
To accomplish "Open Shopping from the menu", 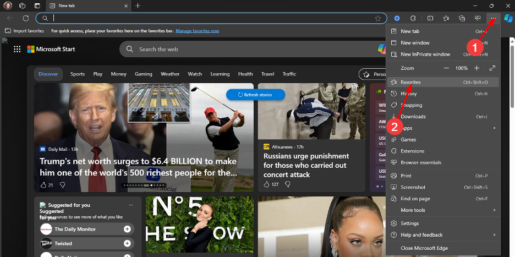I will tap(443, 105).
